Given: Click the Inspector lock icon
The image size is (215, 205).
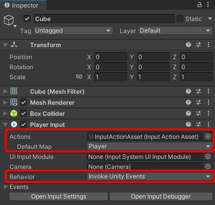Looking at the screenshot, I should (x=199, y=5).
